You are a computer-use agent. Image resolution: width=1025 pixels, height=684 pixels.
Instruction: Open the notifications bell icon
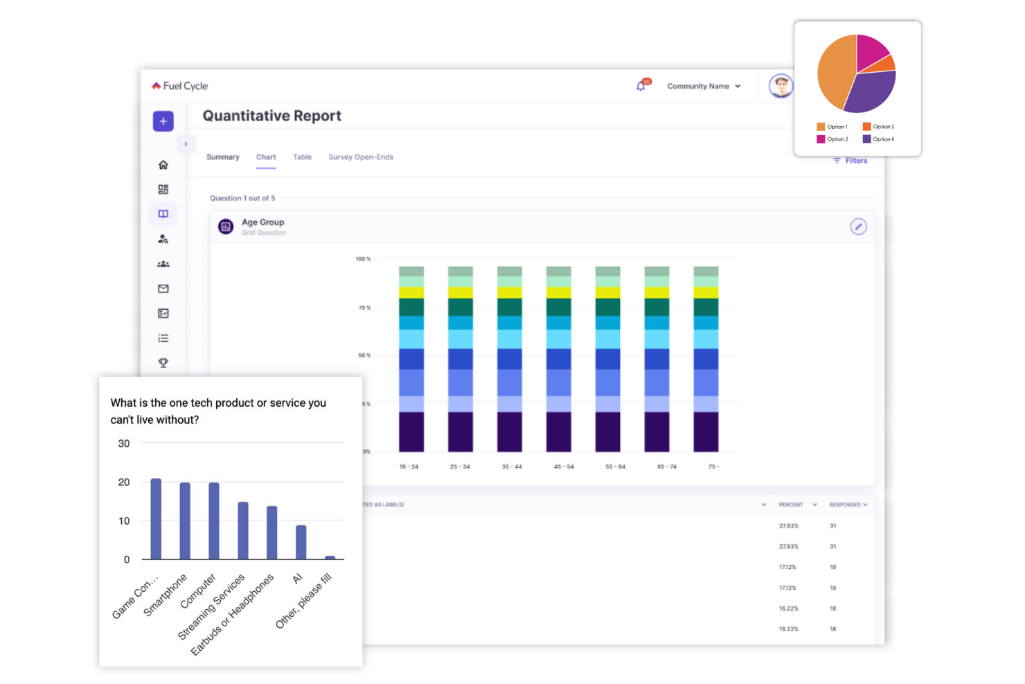pos(641,86)
